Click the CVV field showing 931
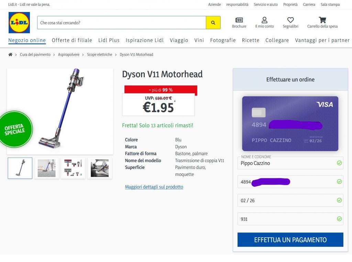This screenshot has height=262, width=352. click(286, 219)
